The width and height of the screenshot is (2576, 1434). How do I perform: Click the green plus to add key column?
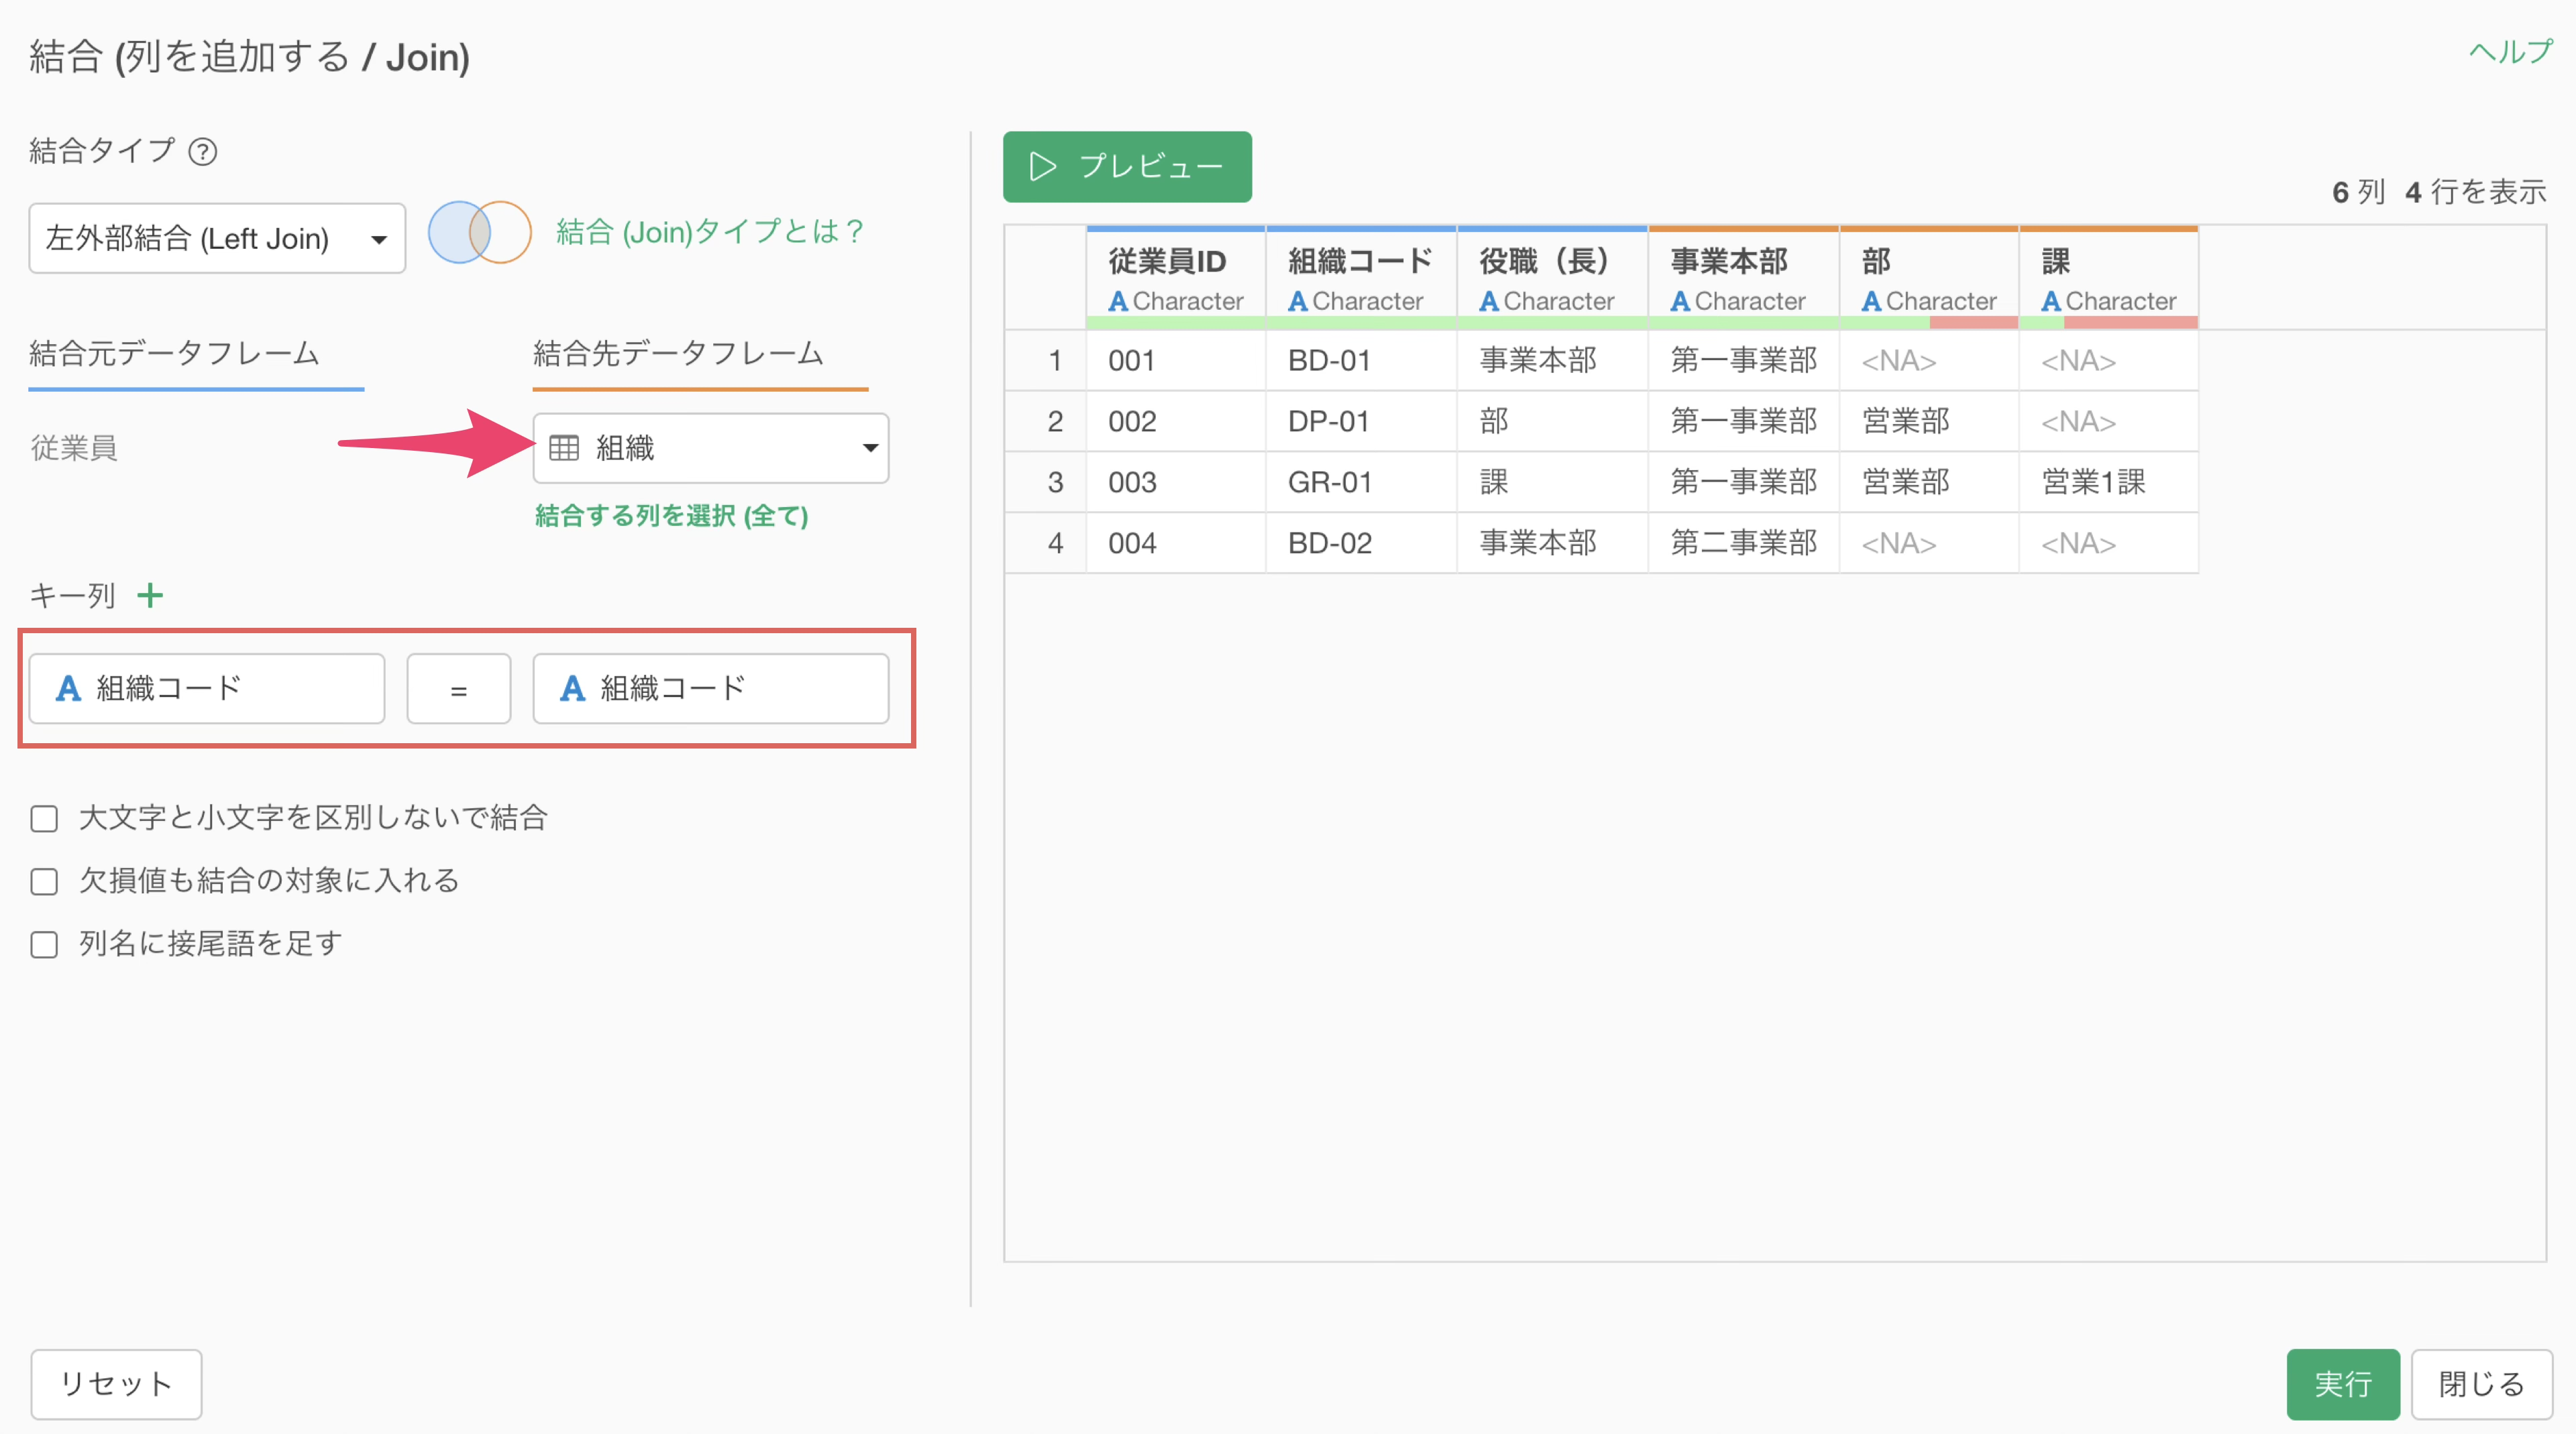150,596
